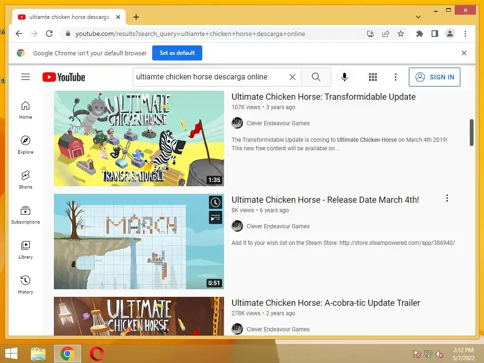Play the MARCH release date thumbnail
The width and height of the screenshot is (484, 363).
click(x=139, y=242)
